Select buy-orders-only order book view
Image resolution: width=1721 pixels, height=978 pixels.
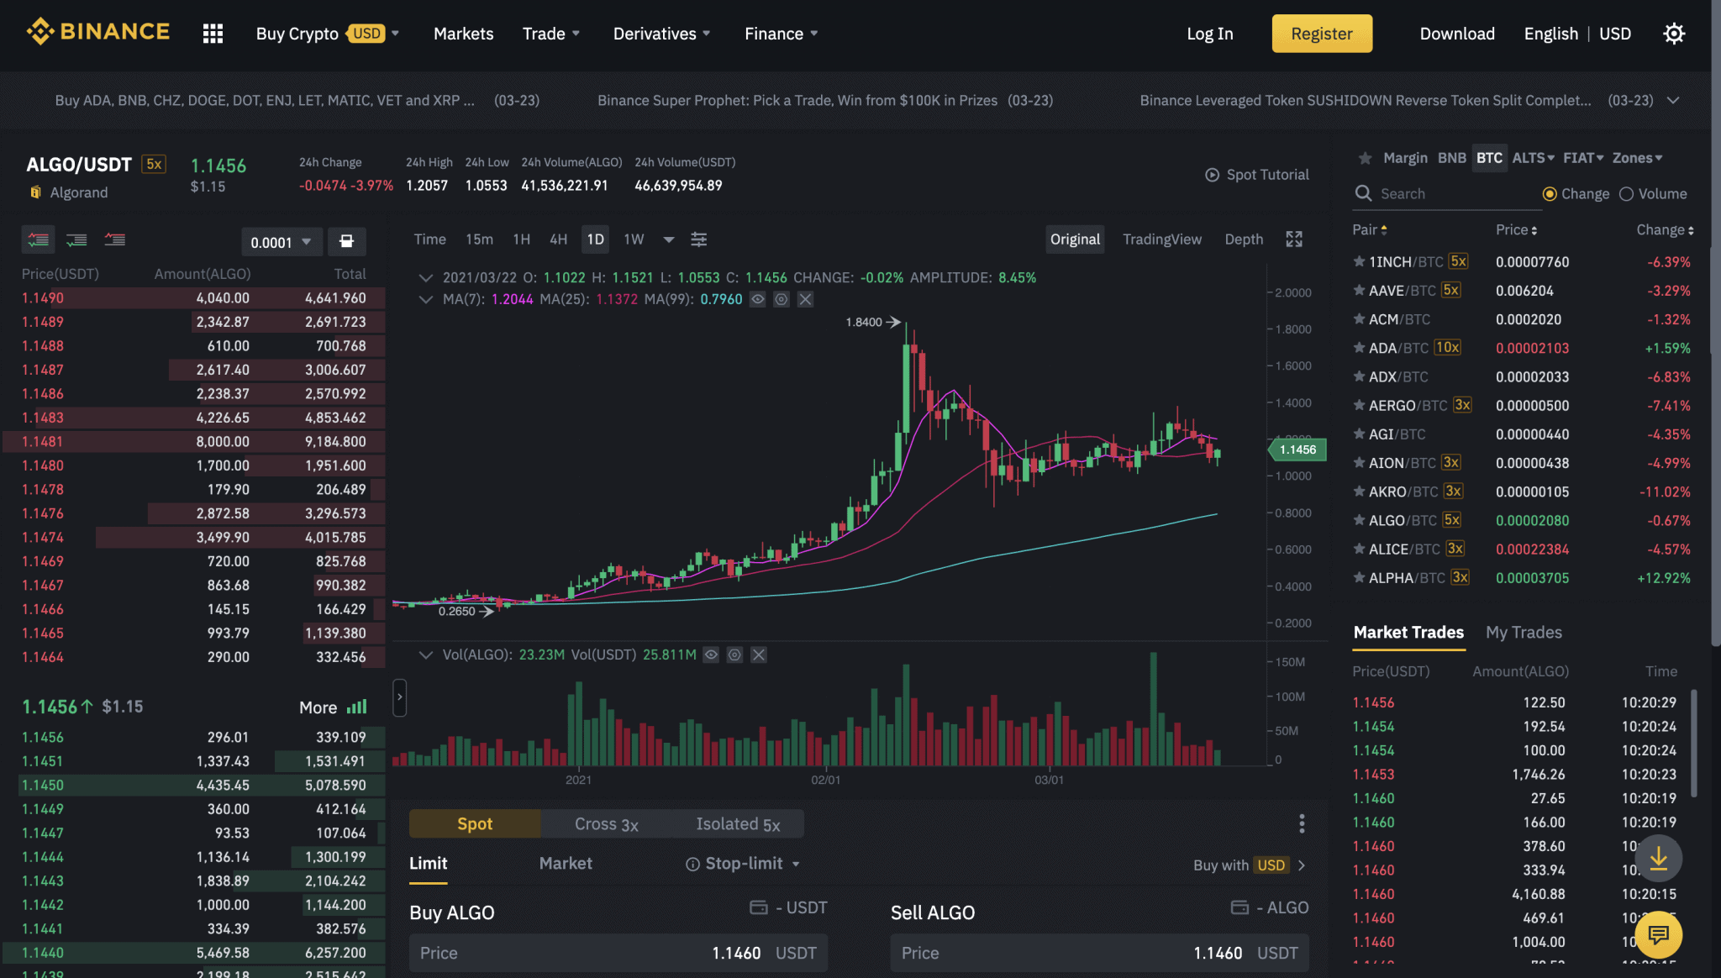click(x=76, y=240)
